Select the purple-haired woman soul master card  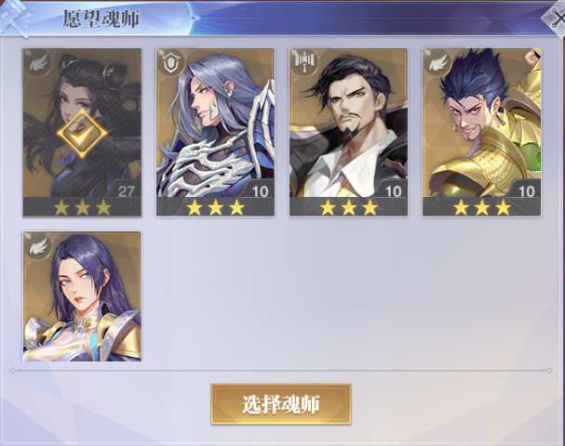coord(82,296)
